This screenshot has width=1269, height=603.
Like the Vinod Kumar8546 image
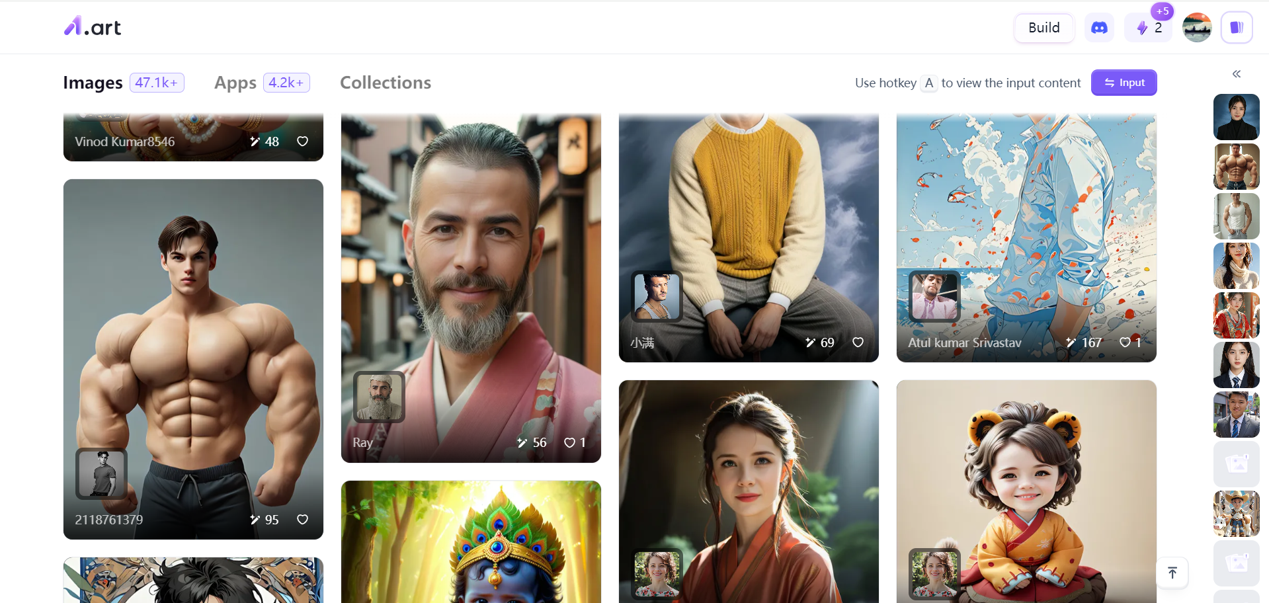(302, 141)
